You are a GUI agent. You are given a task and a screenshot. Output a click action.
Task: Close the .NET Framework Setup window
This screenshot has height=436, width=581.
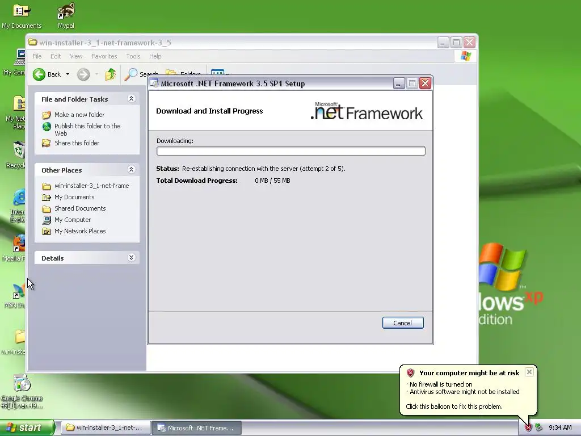[426, 83]
